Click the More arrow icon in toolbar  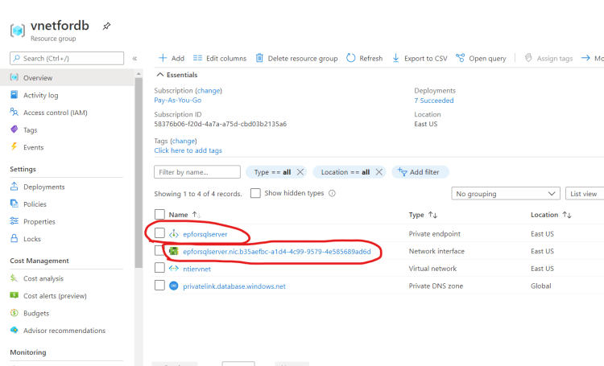tap(585, 58)
